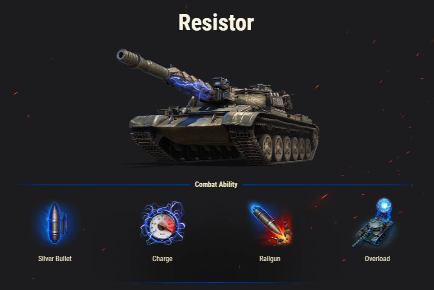Select the Combat Ability section heading

[216, 184]
